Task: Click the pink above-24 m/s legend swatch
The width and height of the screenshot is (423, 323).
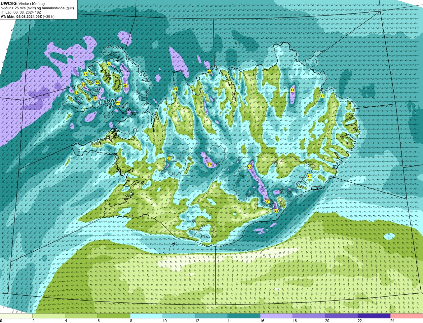Action: [x=407, y=316]
